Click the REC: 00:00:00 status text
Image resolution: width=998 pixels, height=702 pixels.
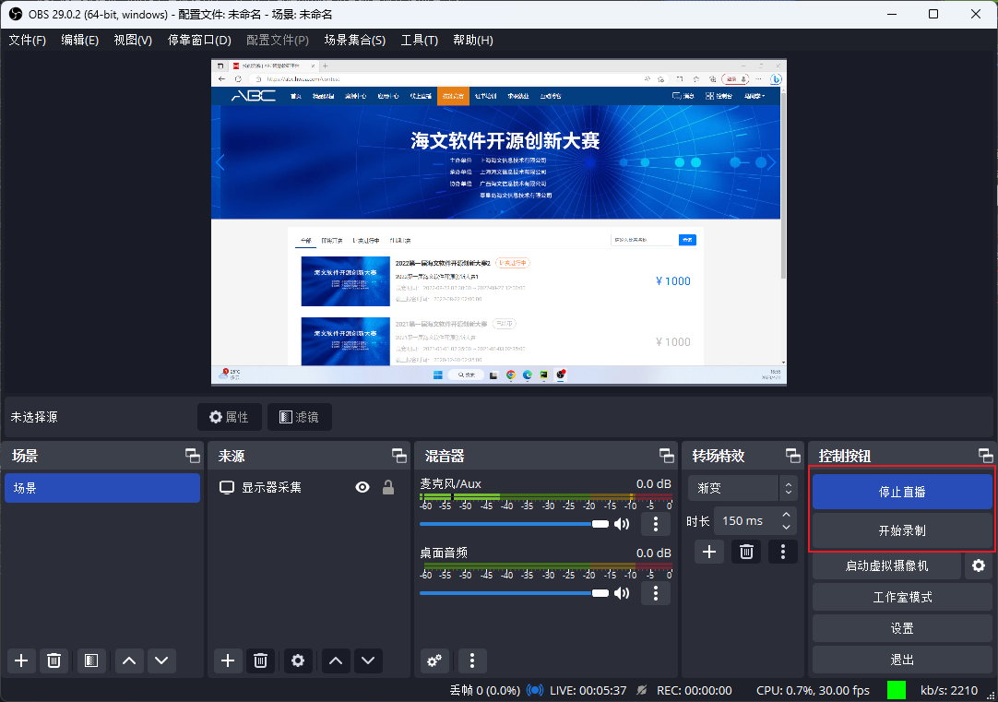click(695, 691)
